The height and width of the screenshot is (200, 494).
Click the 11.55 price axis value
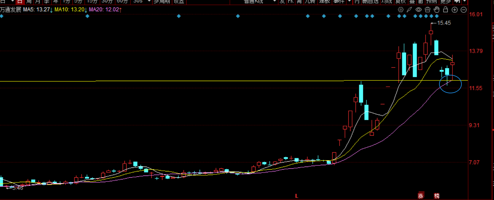pos(476,88)
